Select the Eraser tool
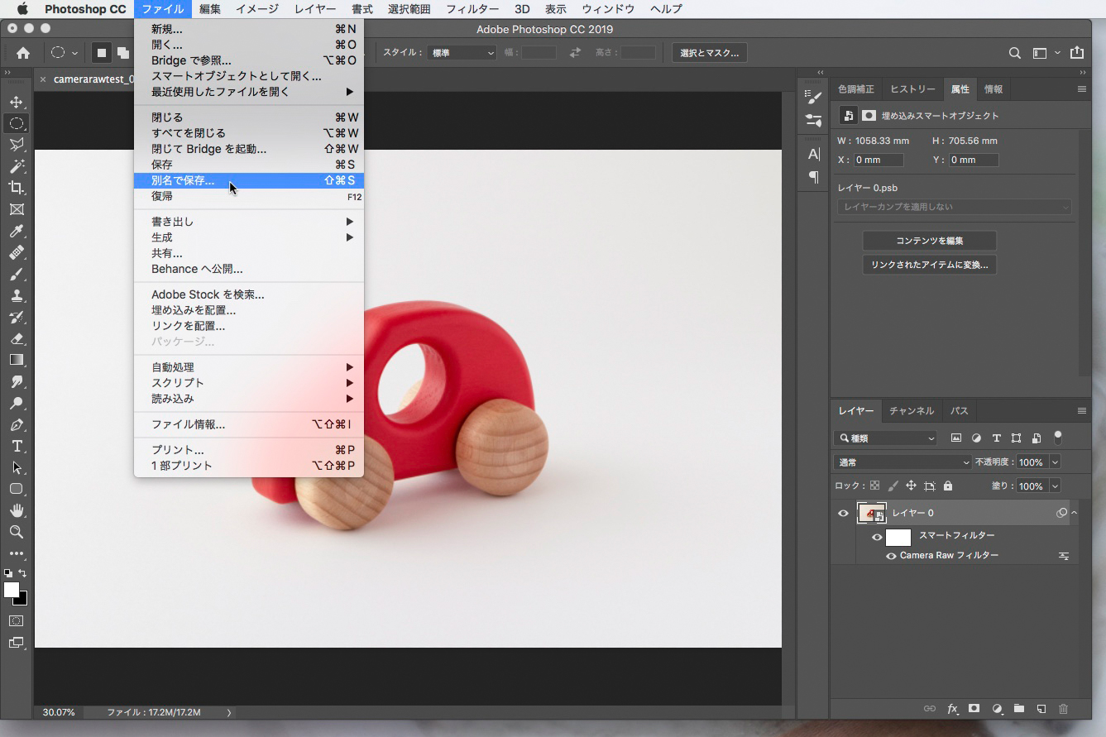 click(17, 338)
